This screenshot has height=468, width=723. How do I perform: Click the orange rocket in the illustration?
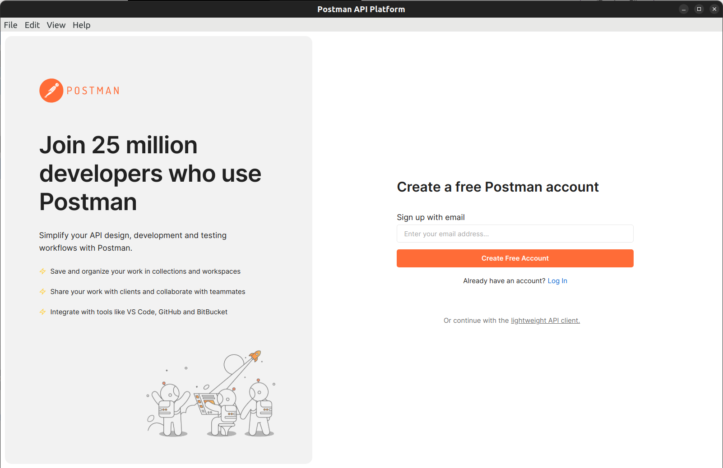[255, 356]
